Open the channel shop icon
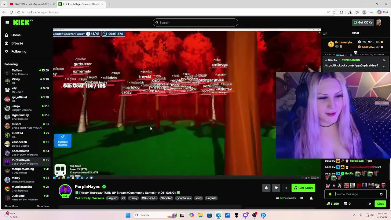The height and width of the screenshot is (220, 391). point(345,204)
